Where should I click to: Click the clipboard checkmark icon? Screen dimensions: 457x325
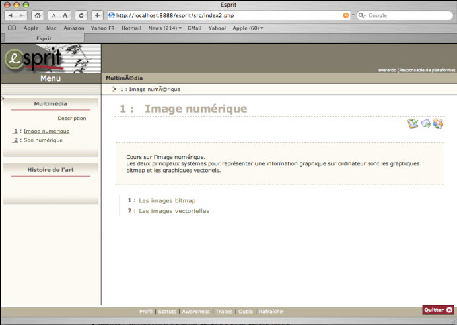[413, 123]
